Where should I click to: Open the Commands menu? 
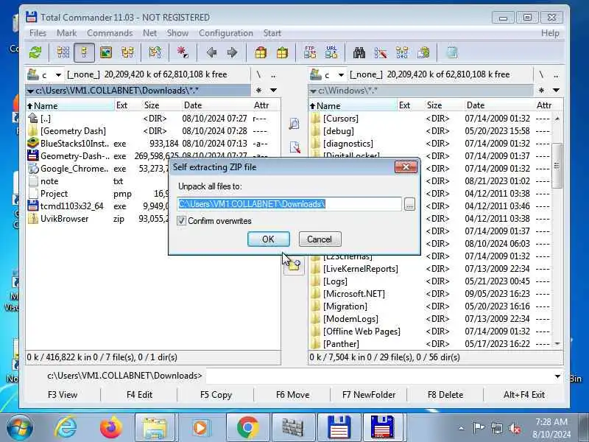click(110, 33)
